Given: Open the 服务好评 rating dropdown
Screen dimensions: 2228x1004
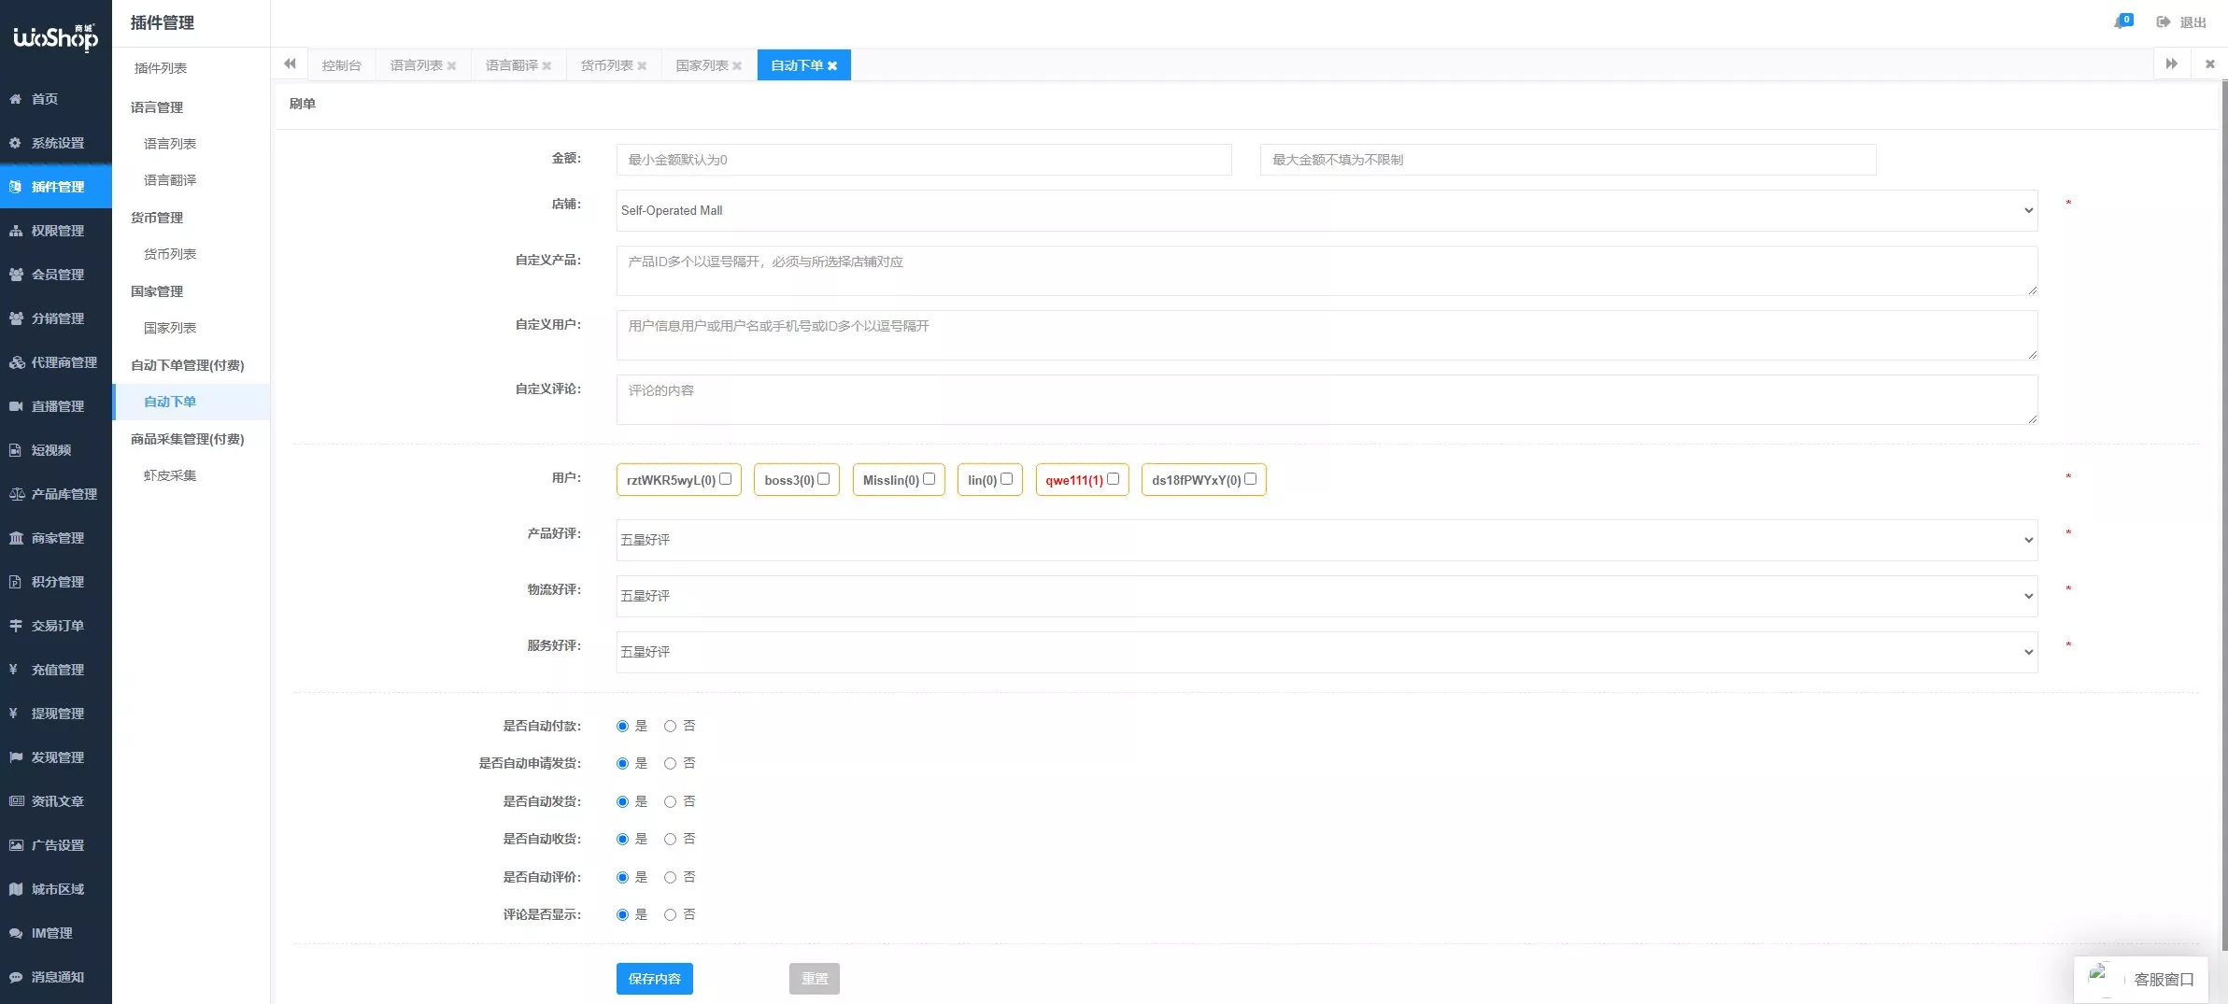Looking at the screenshot, I should tap(1327, 652).
